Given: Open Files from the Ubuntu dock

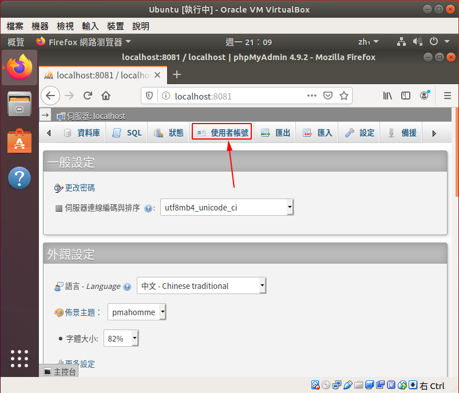Looking at the screenshot, I should (x=19, y=104).
